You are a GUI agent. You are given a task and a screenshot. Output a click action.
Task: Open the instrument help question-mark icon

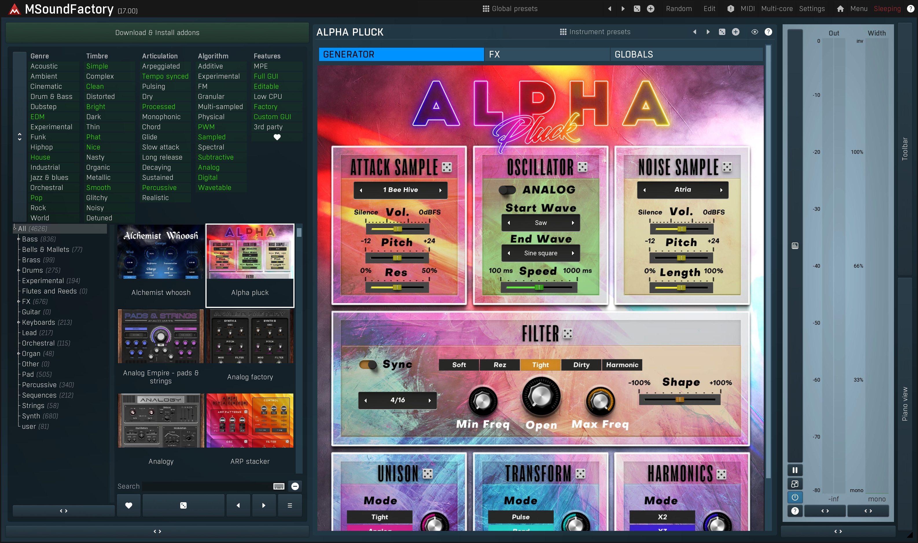coord(768,32)
